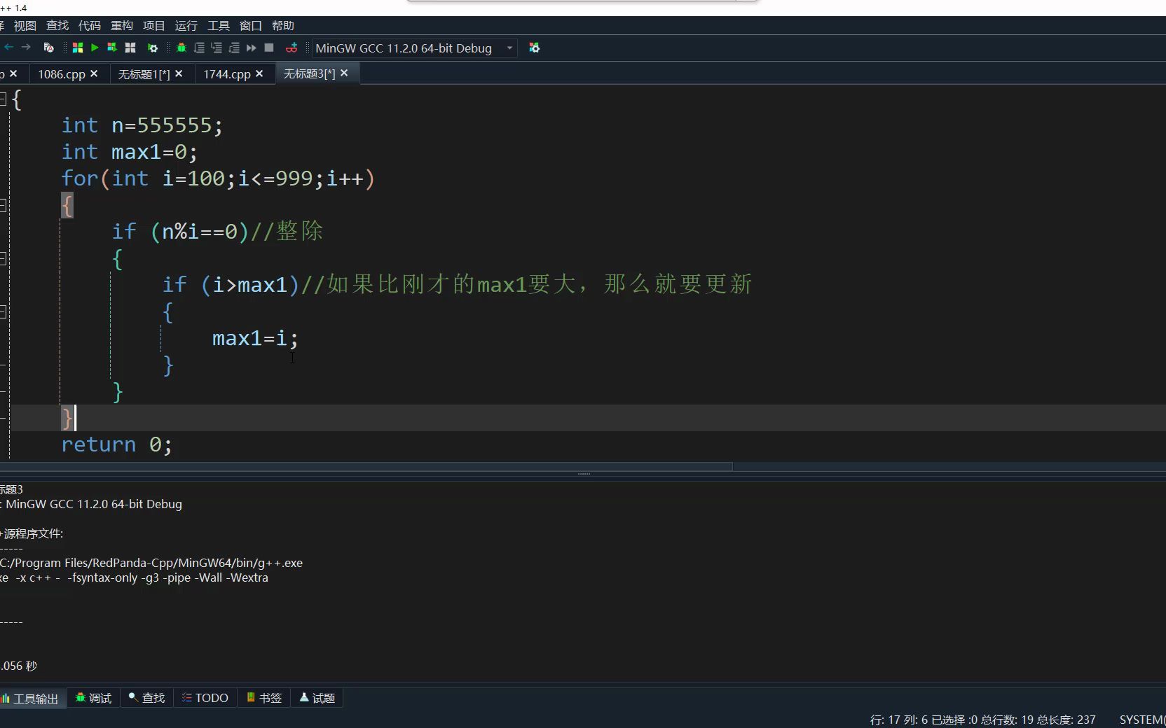The height and width of the screenshot is (728, 1166).
Task: Place cursor after max1=i; statement
Action: tap(300, 339)
